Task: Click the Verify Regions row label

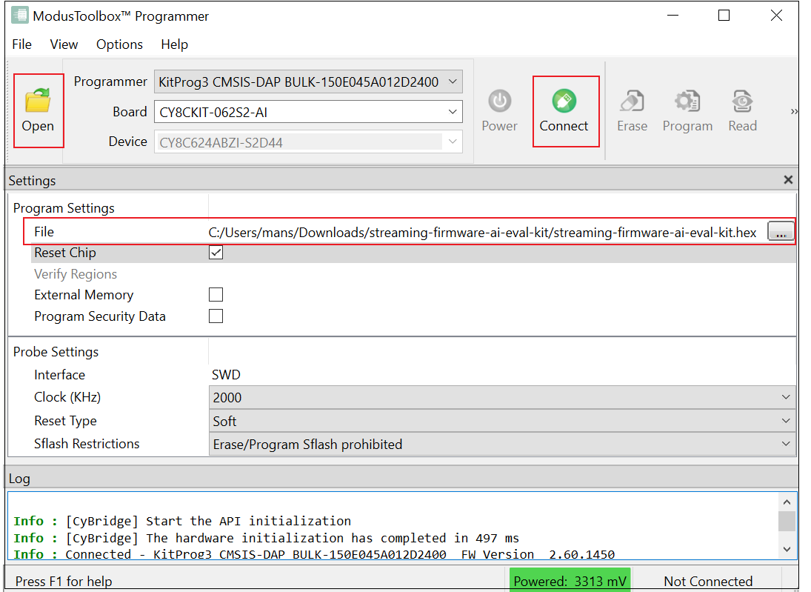Action: tap(76, 273)
